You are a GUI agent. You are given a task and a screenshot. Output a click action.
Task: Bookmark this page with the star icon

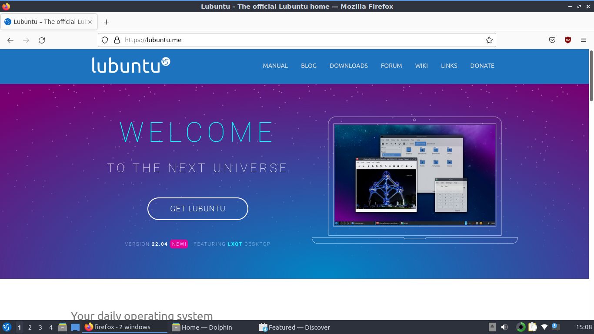tap(489, 40)
